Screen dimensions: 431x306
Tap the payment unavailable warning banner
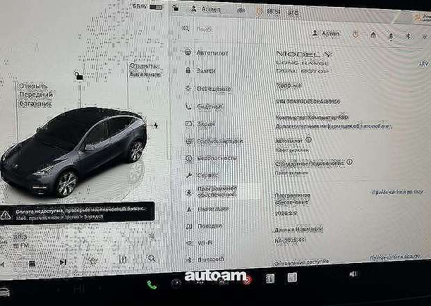(x=77, y=214)
